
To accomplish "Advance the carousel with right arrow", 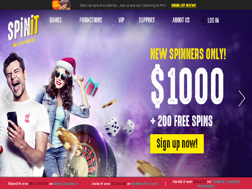I will click(242, 98).
